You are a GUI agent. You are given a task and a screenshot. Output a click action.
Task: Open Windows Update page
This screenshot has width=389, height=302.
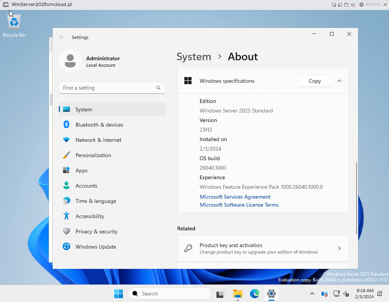[x=95, y=247]
